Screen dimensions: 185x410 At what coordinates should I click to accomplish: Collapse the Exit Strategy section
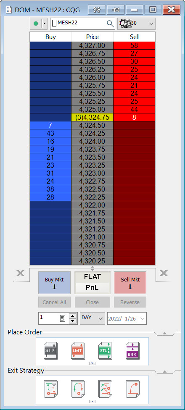[164, 371]
